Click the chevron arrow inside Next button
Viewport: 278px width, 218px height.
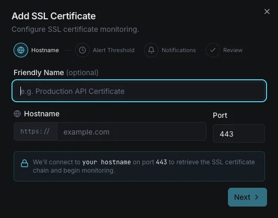tap(257, 197)
